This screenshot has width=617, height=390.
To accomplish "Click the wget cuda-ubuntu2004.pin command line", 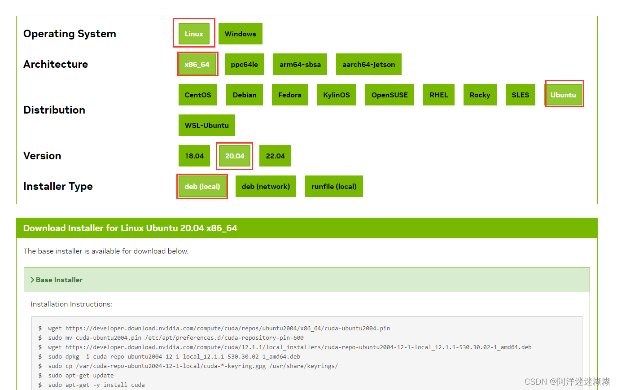I will tap(219, 328).
